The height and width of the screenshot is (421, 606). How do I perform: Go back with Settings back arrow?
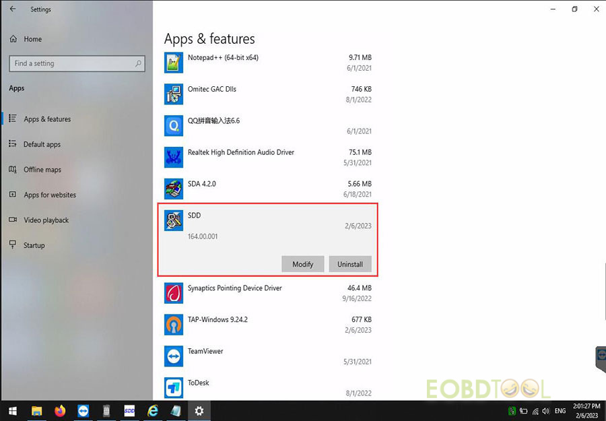13,9
